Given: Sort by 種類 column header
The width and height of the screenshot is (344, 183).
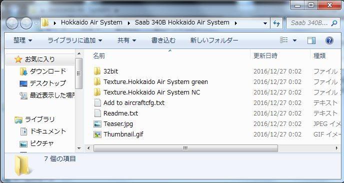Looking at the screenshot, I should (x=319, y=55).
